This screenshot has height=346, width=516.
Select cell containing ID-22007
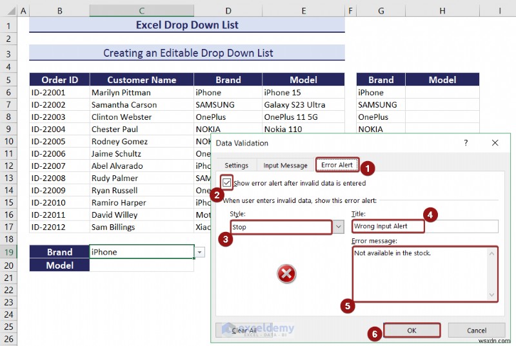pyautogui.click(x=59, y=166)
